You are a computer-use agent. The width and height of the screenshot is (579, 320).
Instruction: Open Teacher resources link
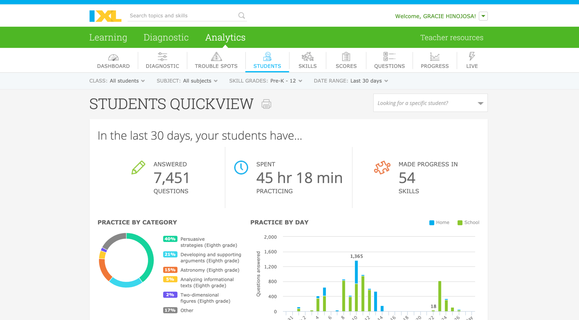coord(451,37)
